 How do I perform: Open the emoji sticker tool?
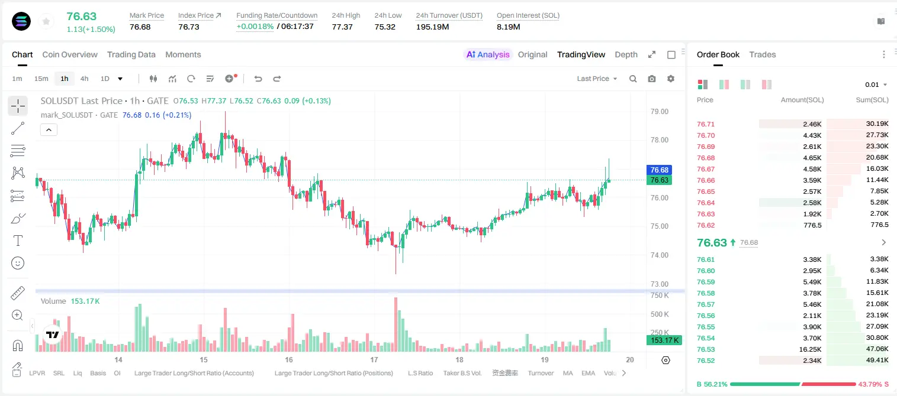click(18, 263)
